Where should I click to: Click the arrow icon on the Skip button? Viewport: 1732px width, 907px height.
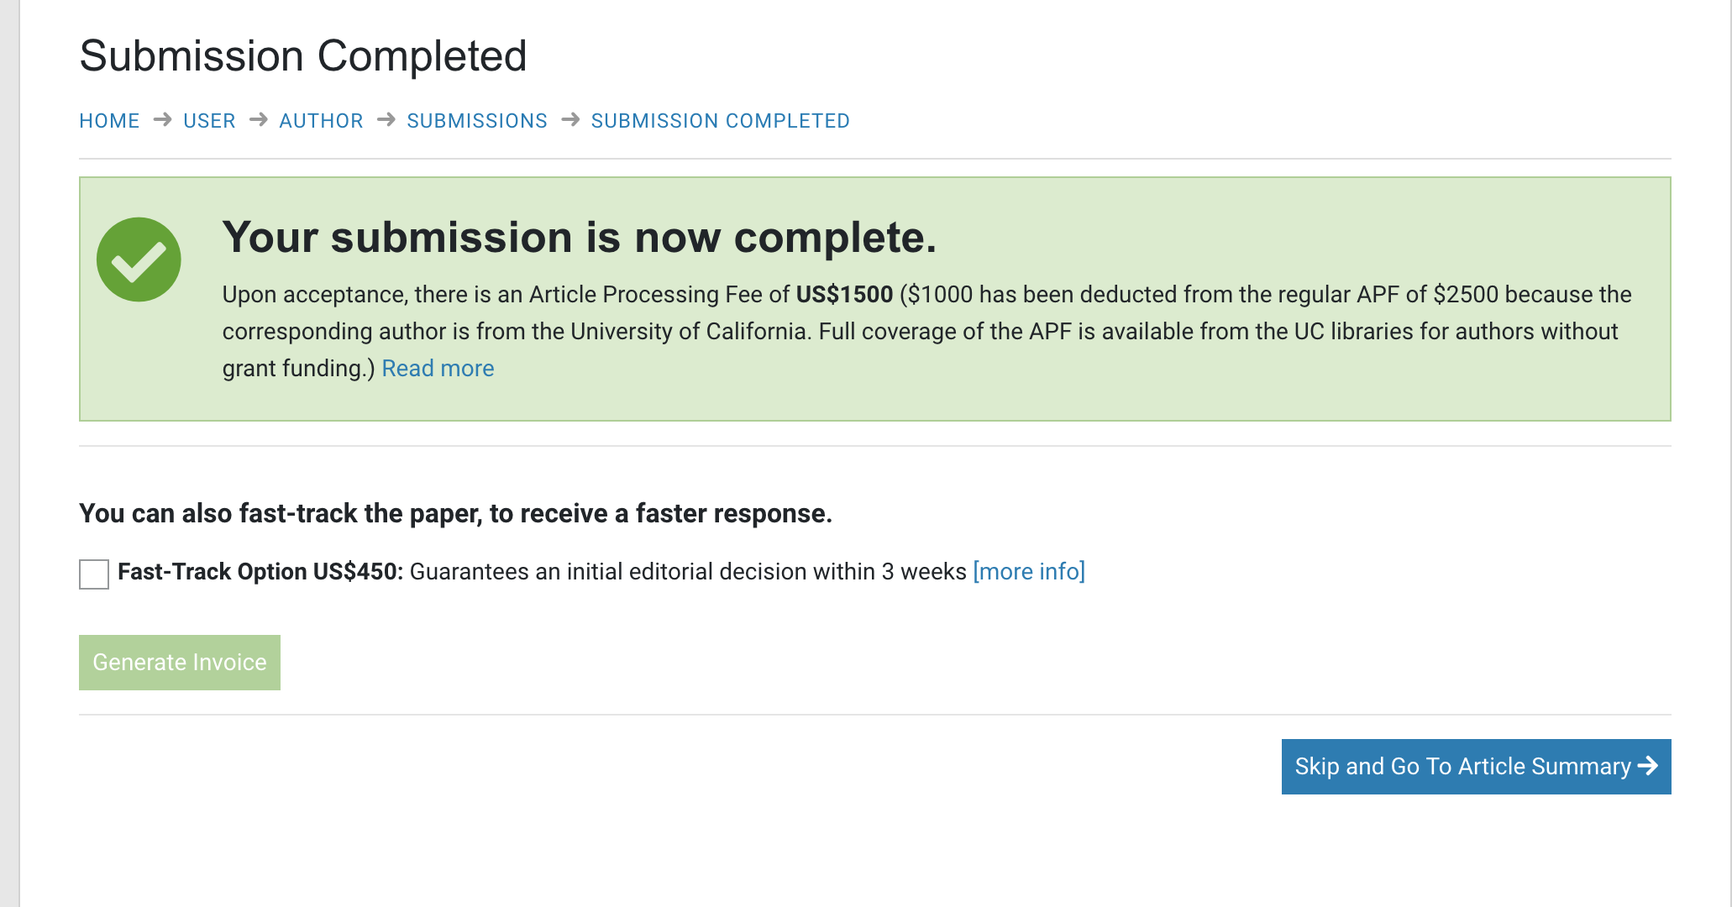[x=1648, y=766]
